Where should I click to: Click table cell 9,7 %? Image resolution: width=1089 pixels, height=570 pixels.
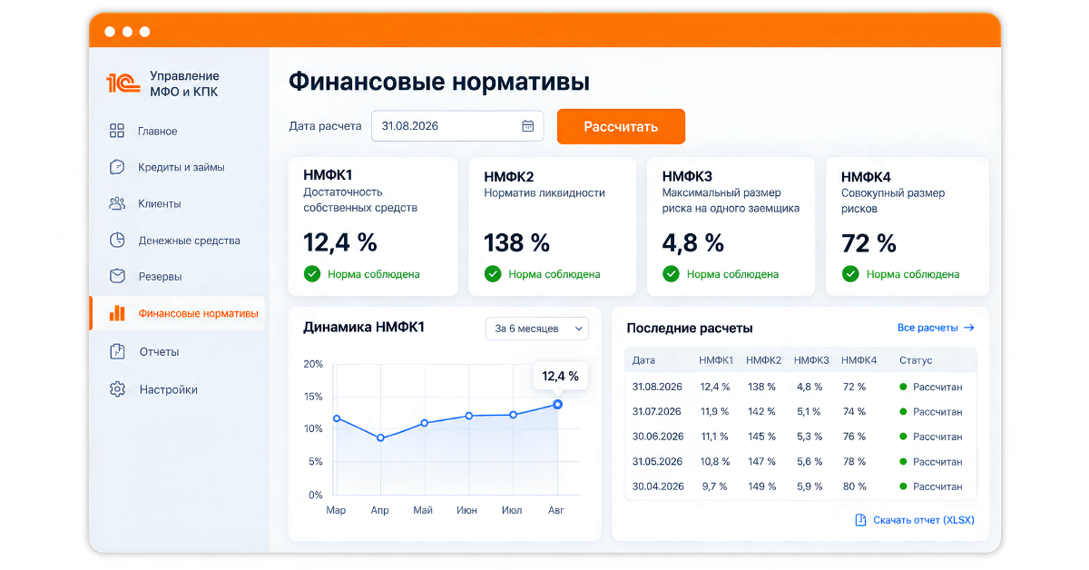[714, 486]
